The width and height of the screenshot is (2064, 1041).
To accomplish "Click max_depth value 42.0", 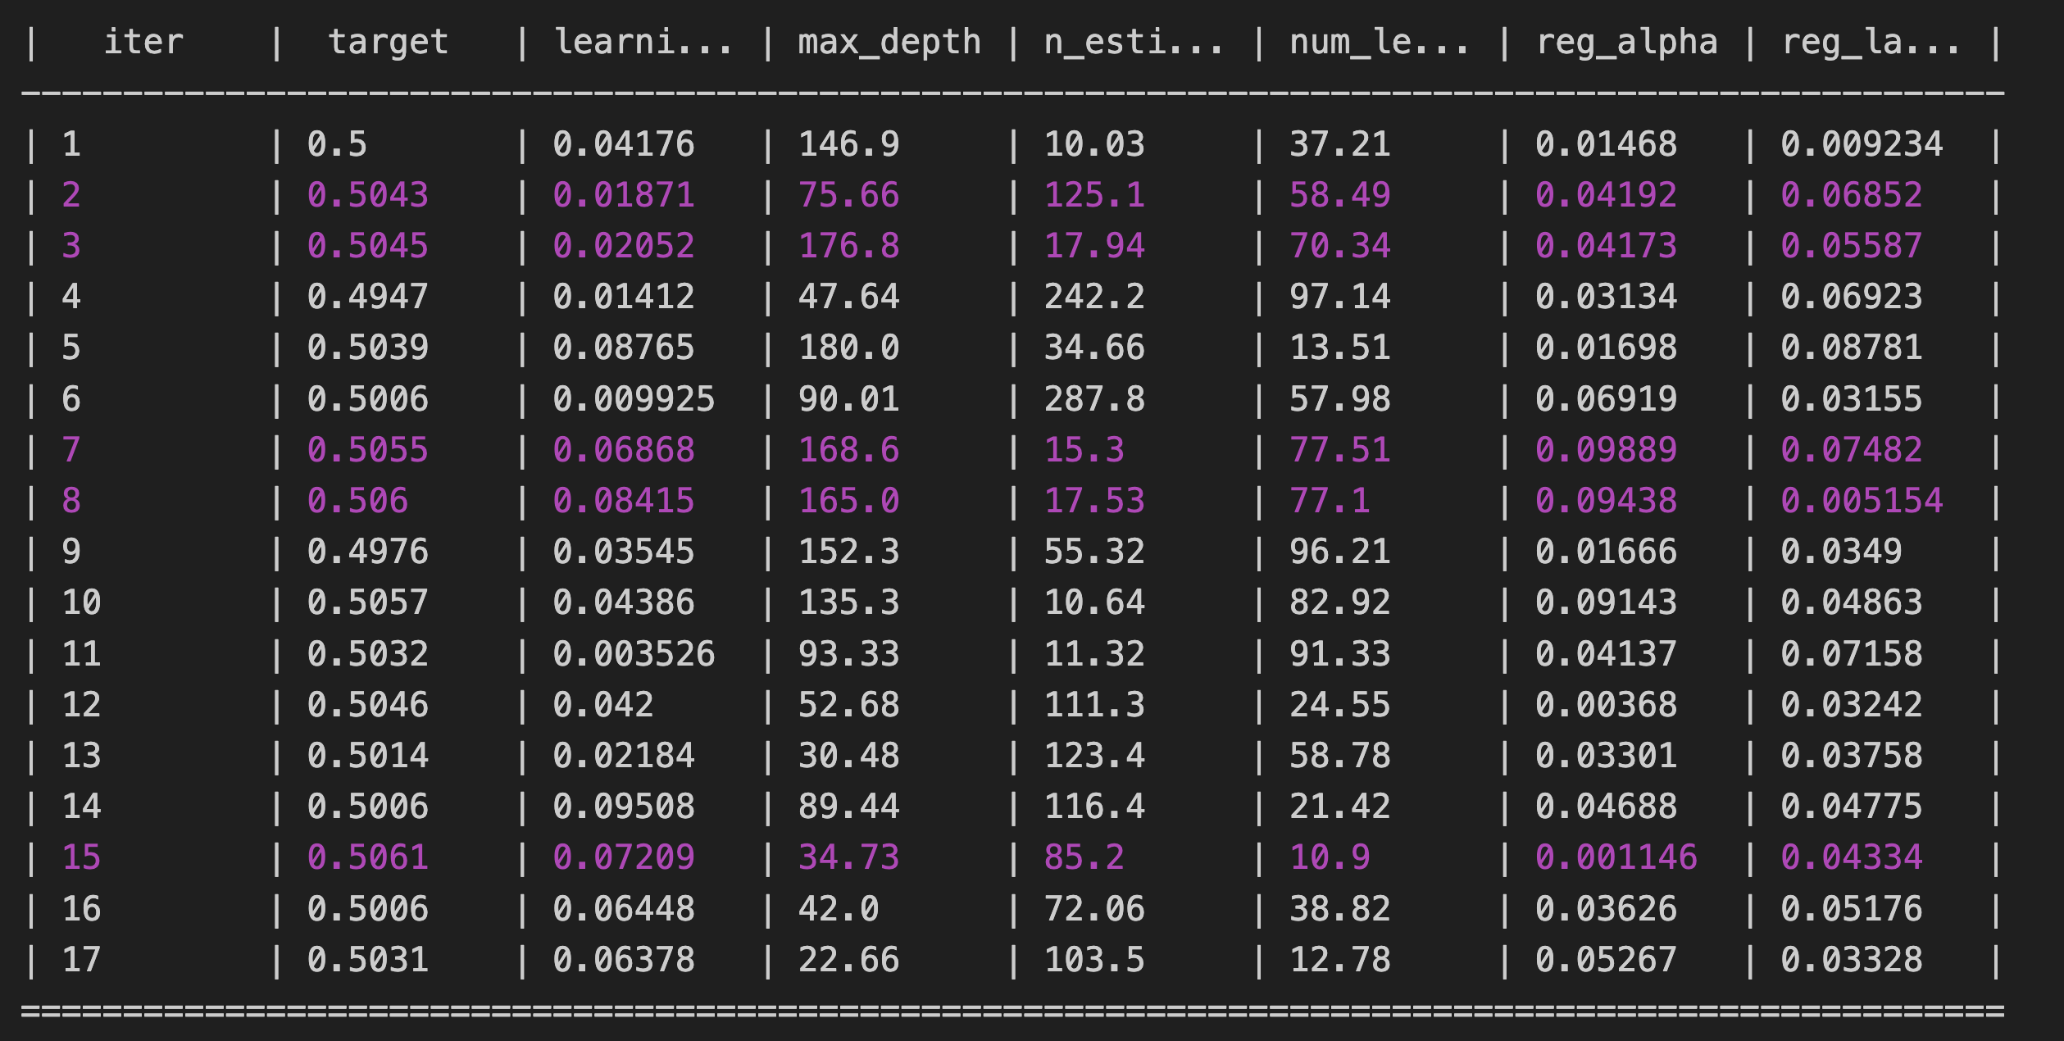I will click(x=839, y=909).
